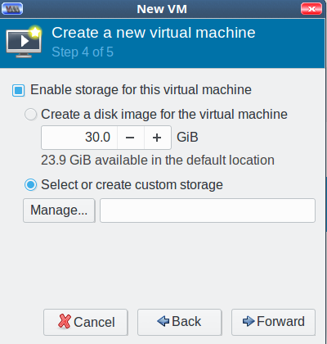327x344 pixels.
Task: Click the 30.0 GiB disk size field
Action: click(79, 138)
